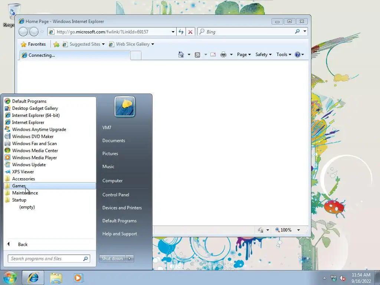380x285 pixels.
Task: Click the Start orb button
Action: pyautogui.click(x=9, y=278)
